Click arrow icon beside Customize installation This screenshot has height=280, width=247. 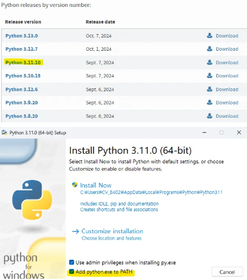click(76, 232)
